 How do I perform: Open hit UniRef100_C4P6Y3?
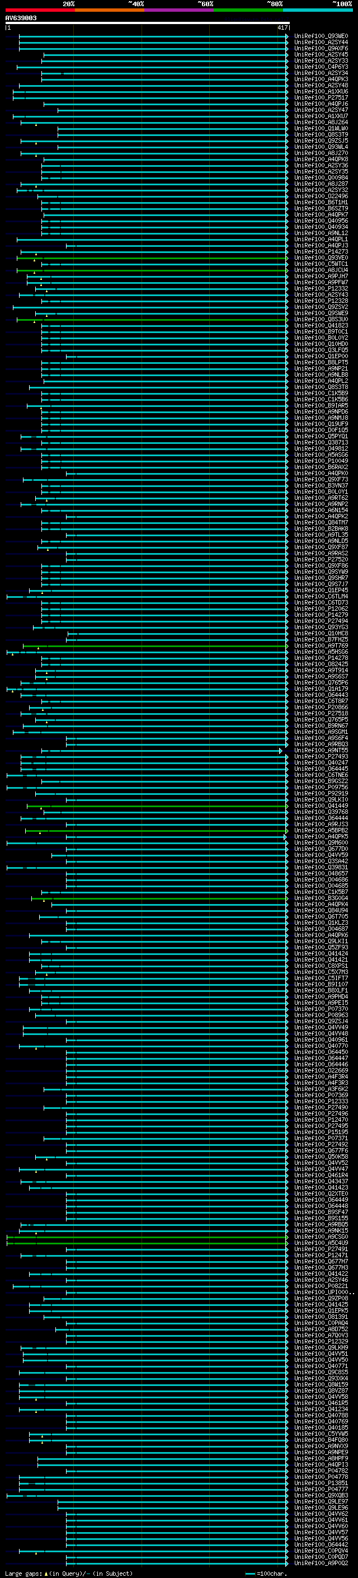point(321,67)
